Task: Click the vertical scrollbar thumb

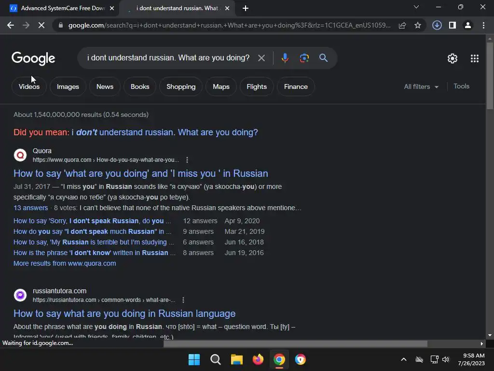Action: (490, 76)
